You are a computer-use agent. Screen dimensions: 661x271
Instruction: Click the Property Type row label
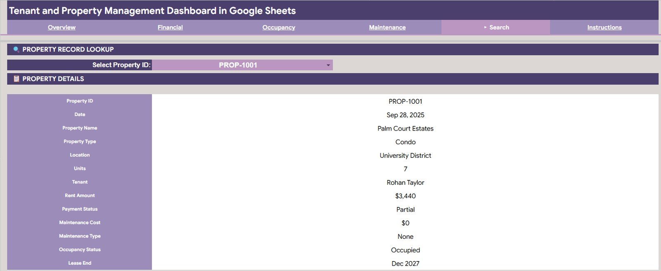[80, 141]
